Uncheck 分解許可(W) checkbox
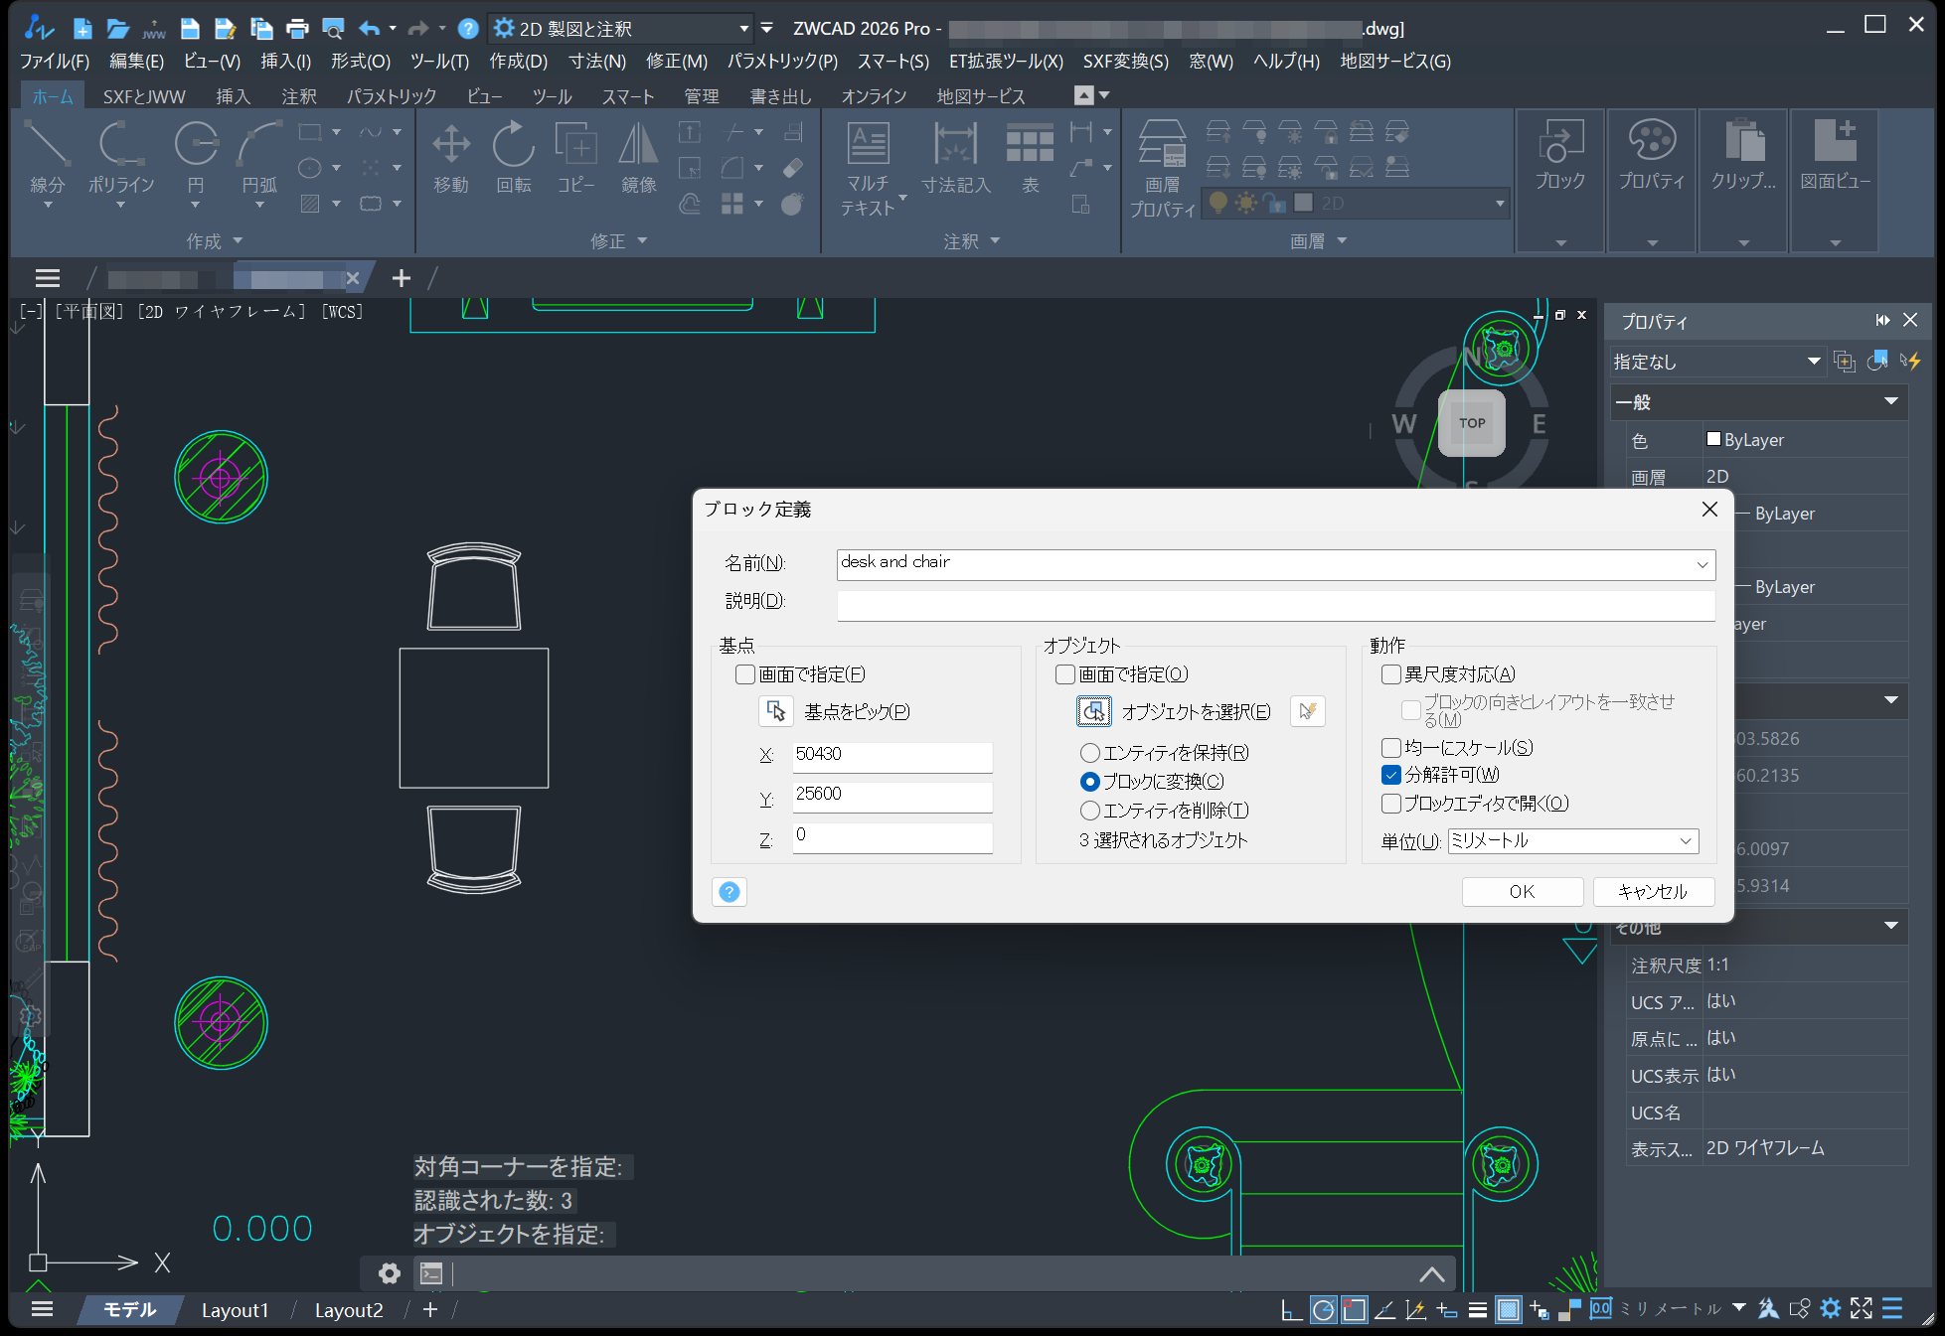Viewport: 1945px width, 1336px height. (x=1391, y=775)
